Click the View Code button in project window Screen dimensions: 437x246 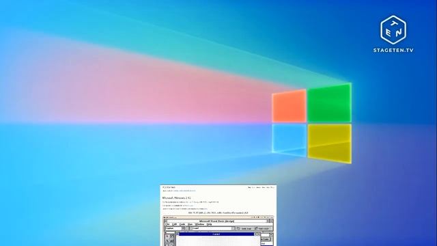click(265, 239)
